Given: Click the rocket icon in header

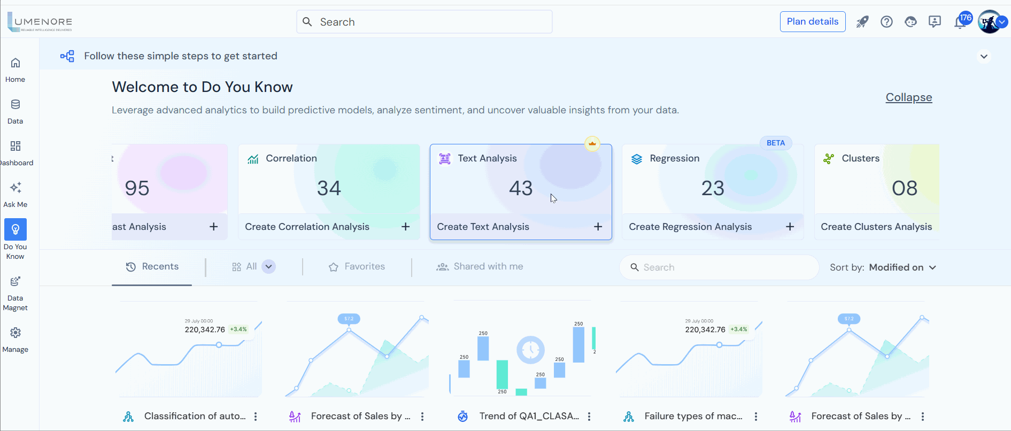Looking at the screenshot, I should (x=862, y=22).
